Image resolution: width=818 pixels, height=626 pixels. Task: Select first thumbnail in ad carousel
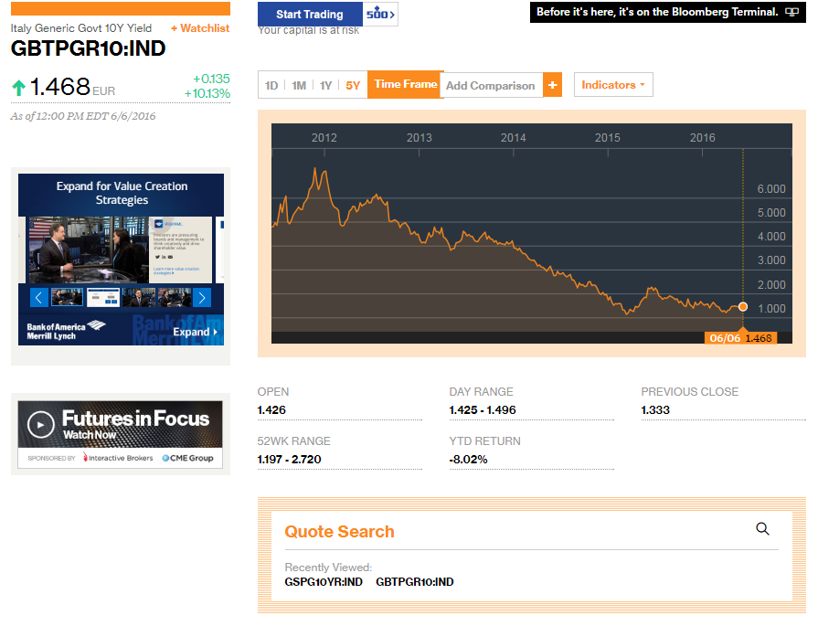click(x=67, y=297)
